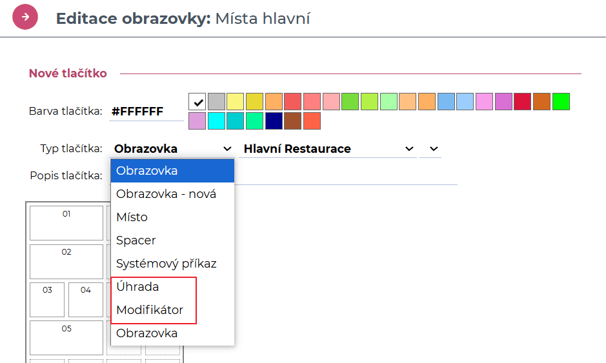Select the spring green swatch in second row
This screenshot has height=363, width=606.
(254, 121)
